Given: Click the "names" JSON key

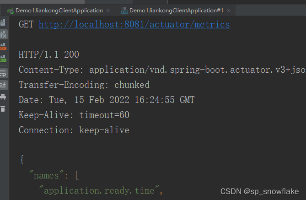Looking at the screenshot, I should click(46, 175).
